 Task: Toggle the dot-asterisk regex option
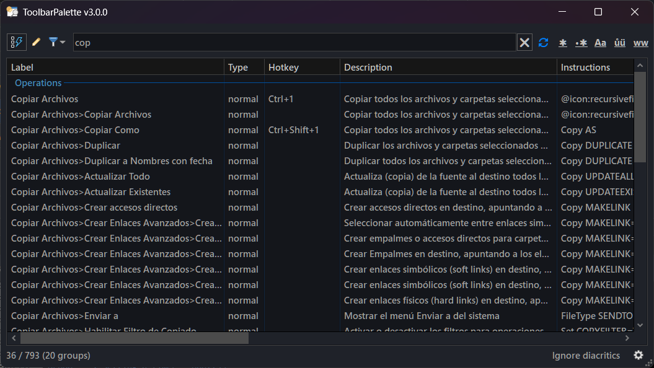pos(581,43)
